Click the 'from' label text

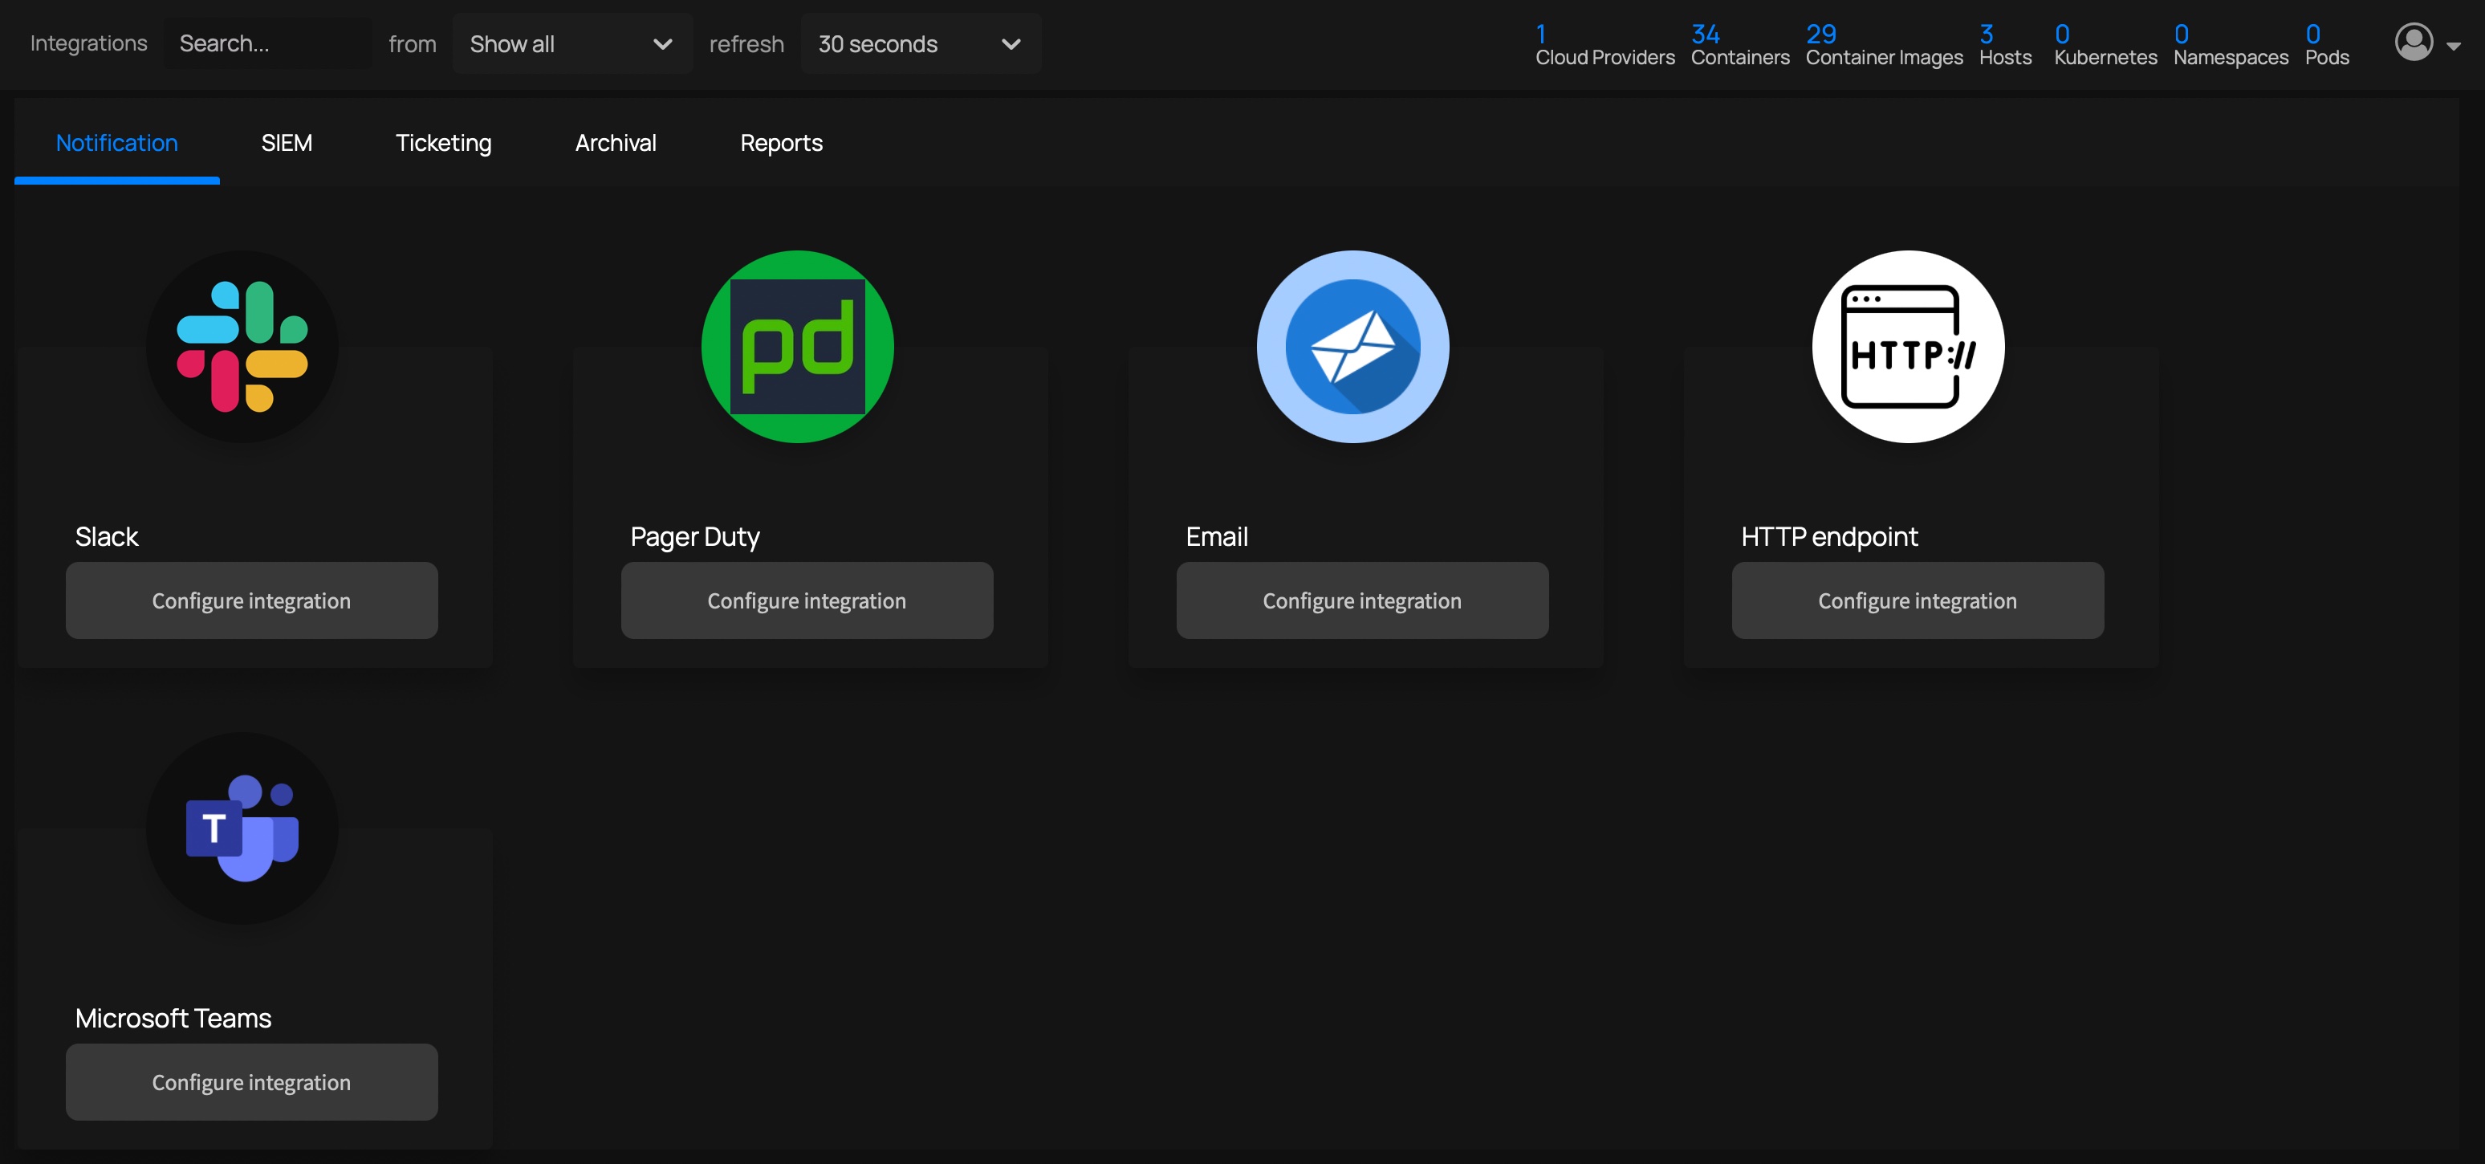pos(413,44)
